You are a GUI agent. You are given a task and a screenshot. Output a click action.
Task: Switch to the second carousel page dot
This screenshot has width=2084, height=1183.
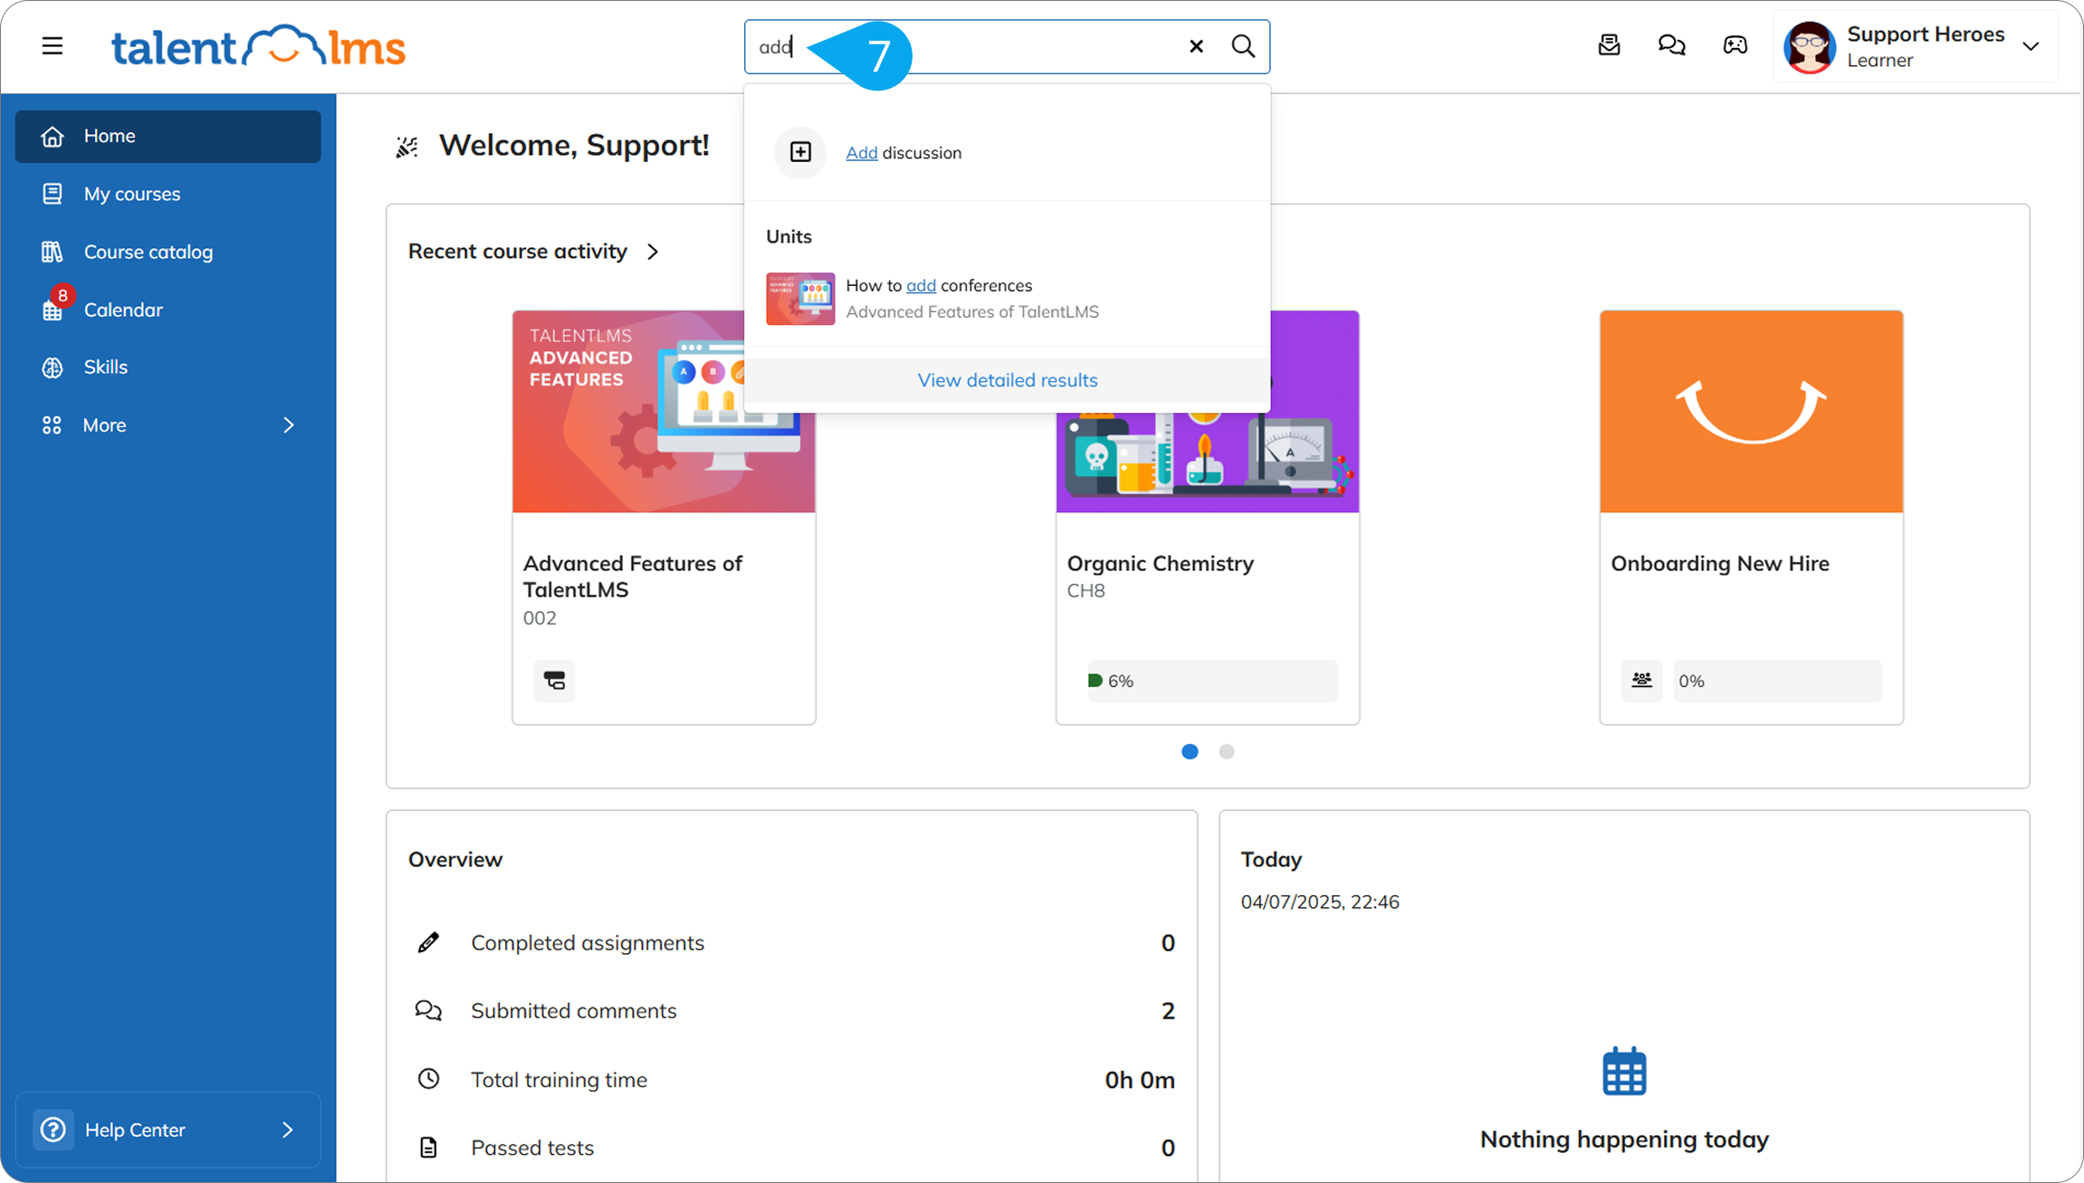coord(1226,751)
